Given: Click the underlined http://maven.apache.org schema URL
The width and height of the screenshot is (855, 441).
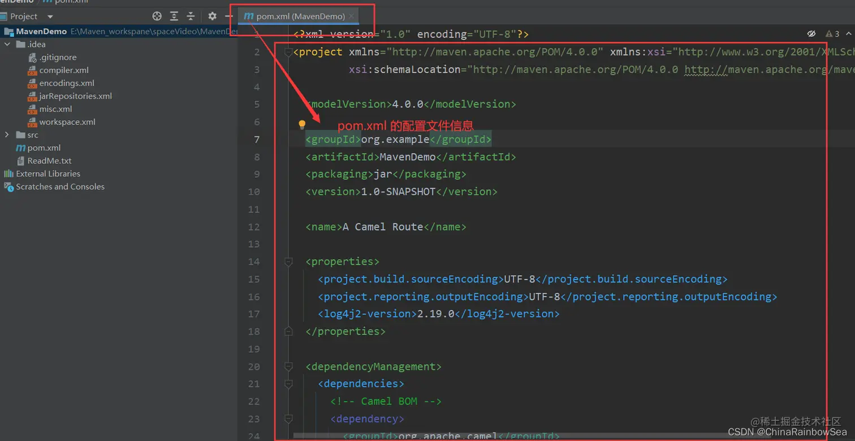Looking at the screenshot, I should pos(770,69).
